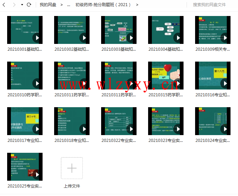Select file name 20210302基础知...
238x196 pixels.
click(72, 49)
